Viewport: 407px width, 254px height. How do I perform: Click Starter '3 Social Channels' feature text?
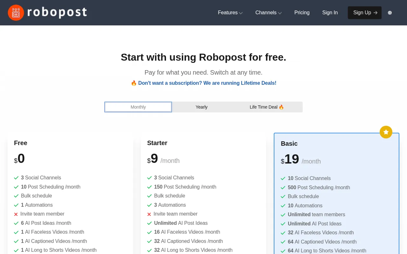(x=174, y=178)
